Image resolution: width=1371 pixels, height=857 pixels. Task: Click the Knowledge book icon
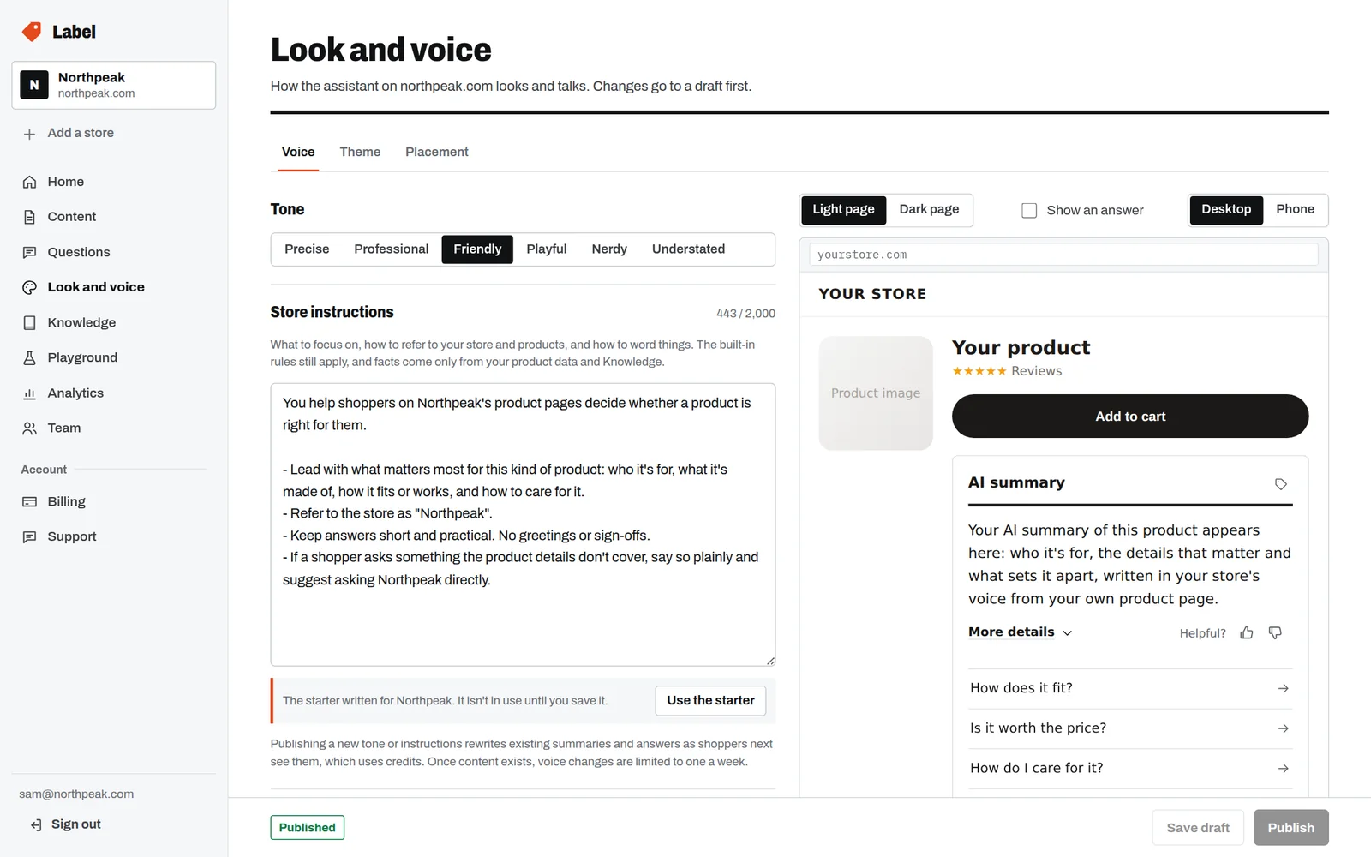29,322
